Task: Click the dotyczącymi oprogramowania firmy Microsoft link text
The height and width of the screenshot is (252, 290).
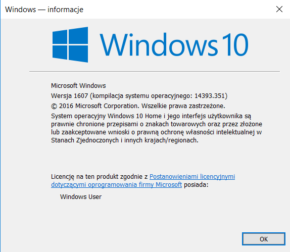Action: [117, 184]
